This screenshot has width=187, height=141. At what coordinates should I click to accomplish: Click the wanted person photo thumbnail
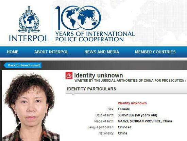pyautogui.click(x=31, y=106)
